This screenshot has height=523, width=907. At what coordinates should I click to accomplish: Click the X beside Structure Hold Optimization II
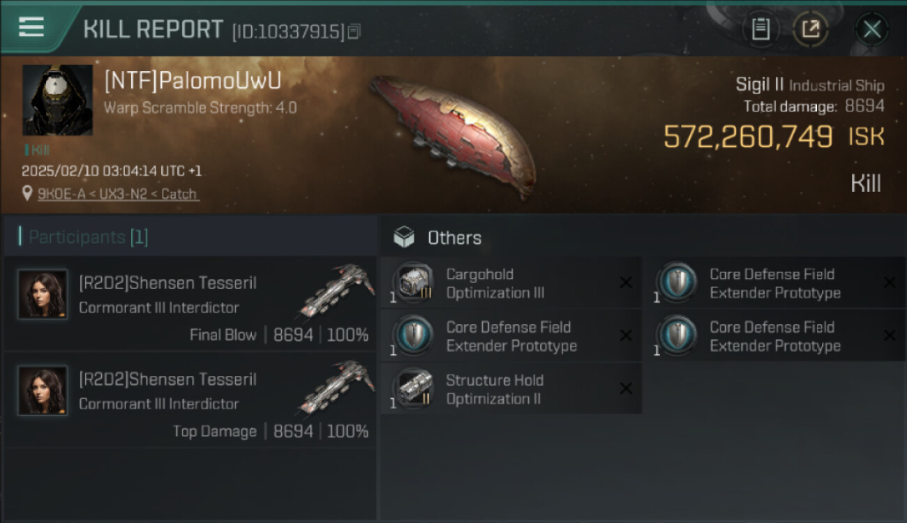pos(626,388)
